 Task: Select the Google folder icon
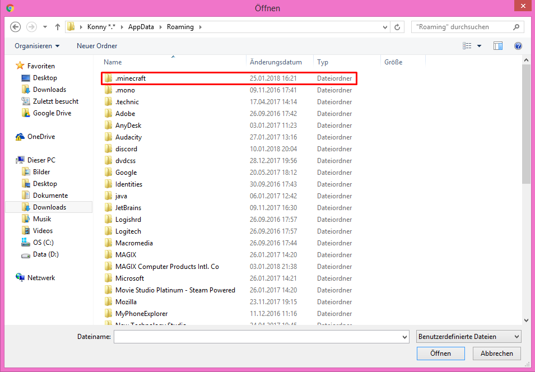click(108, 173)
